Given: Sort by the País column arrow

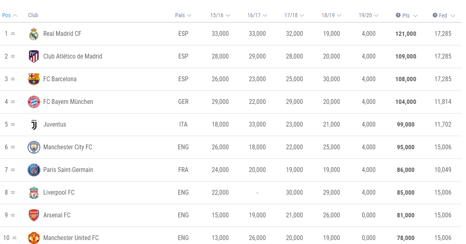Looking at the screenshot, I should (189, 16).
